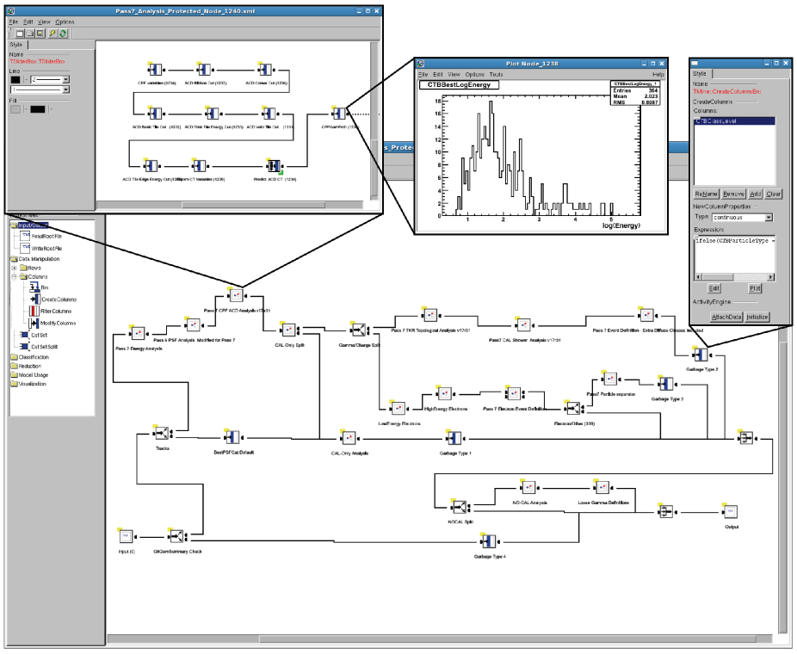Select the CAL-Only Analysis node

click(x=349, y=438)
